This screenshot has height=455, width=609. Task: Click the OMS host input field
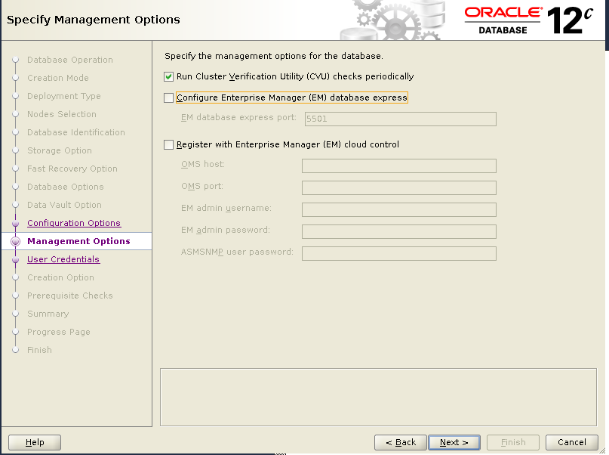pos(398,166)
